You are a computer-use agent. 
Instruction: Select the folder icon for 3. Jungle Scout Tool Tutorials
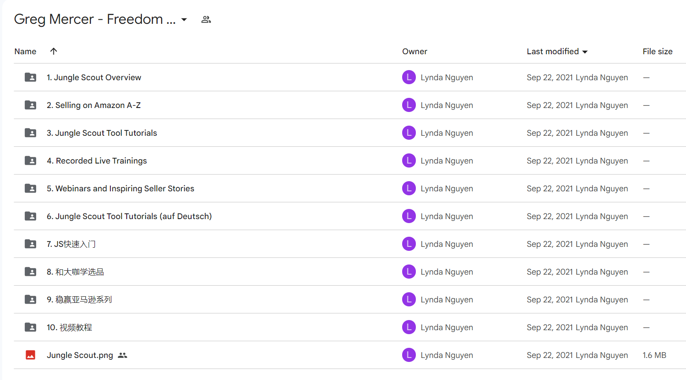click(30, 133)
